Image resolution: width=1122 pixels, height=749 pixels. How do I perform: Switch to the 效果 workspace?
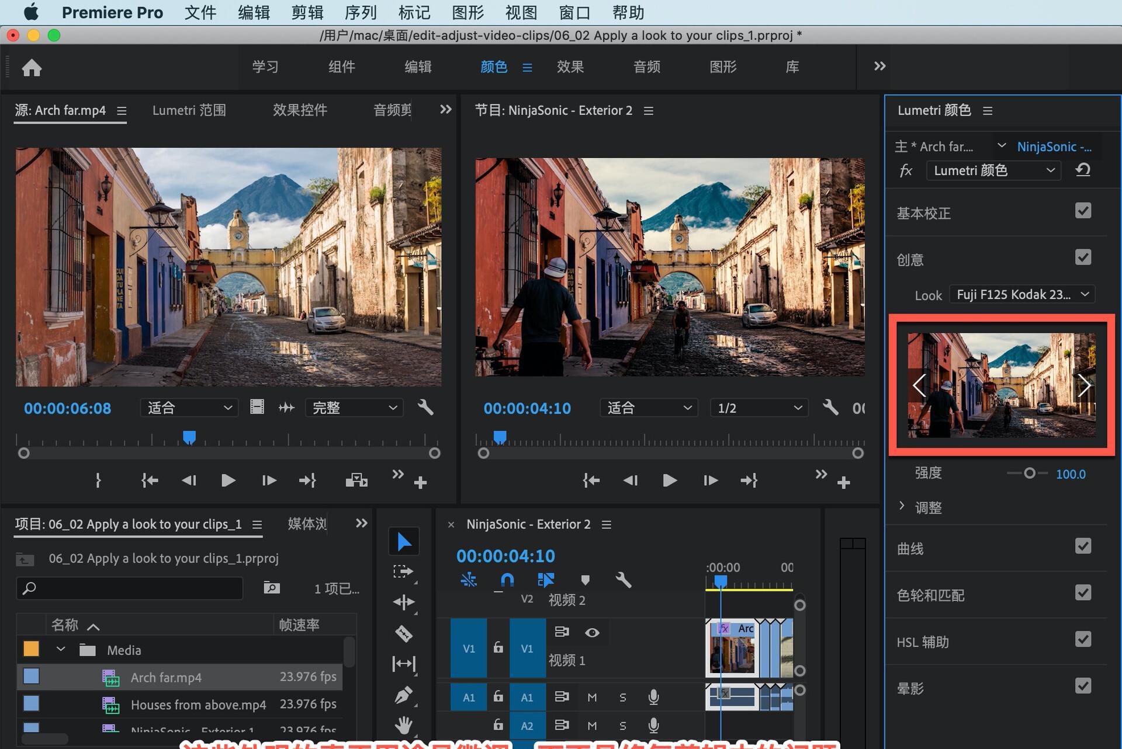click(570, 67)
